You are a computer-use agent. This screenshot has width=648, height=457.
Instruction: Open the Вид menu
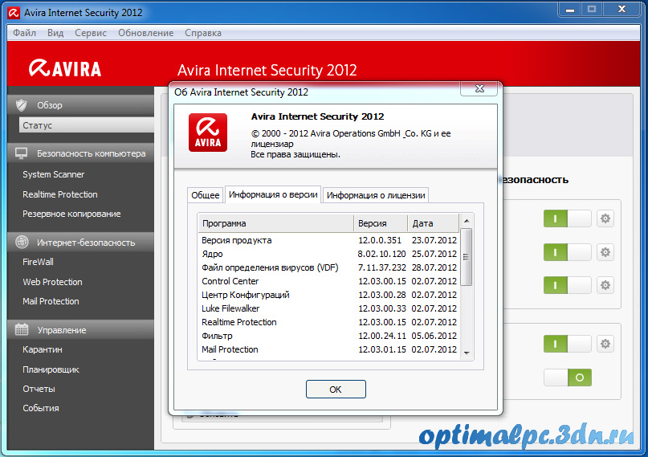pyautogui.click(x=55, y=33)
